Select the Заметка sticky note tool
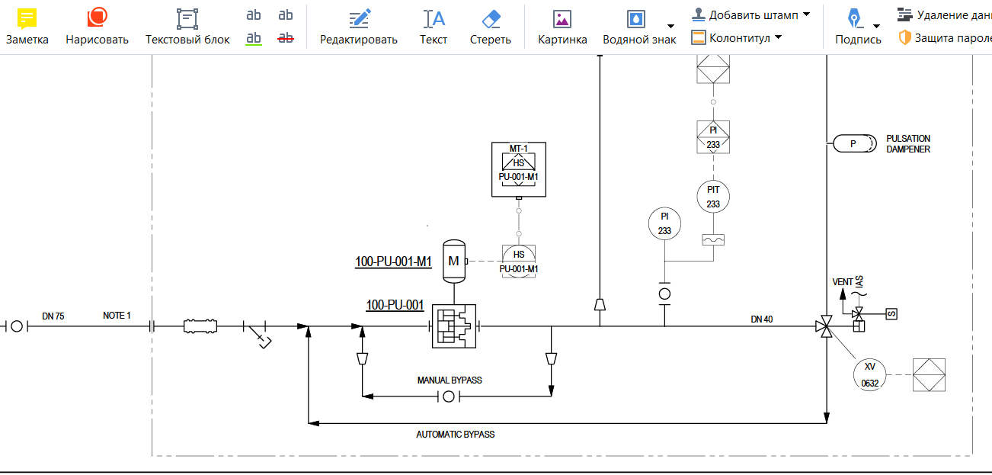 (27, 27)
